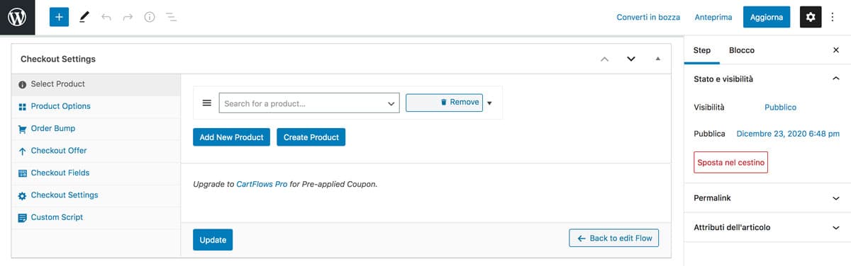Collapse the Stato e visibilità panel
This screenshot has height=266, width=851.
point(835,79)
